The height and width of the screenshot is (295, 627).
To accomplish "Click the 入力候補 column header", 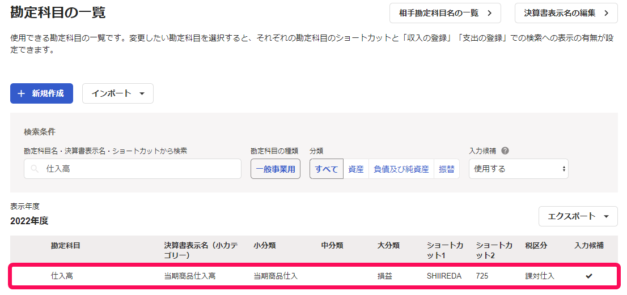I will (x=589, y=246).
